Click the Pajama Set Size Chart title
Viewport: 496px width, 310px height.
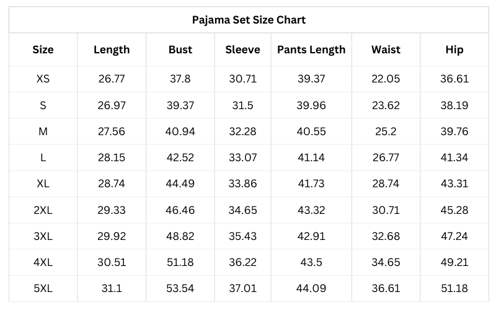248,20
